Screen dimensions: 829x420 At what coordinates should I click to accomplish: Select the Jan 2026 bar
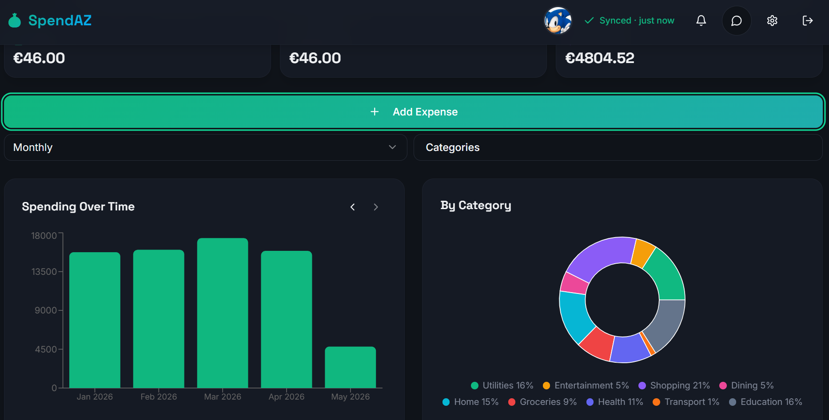(x=95, y=320)
